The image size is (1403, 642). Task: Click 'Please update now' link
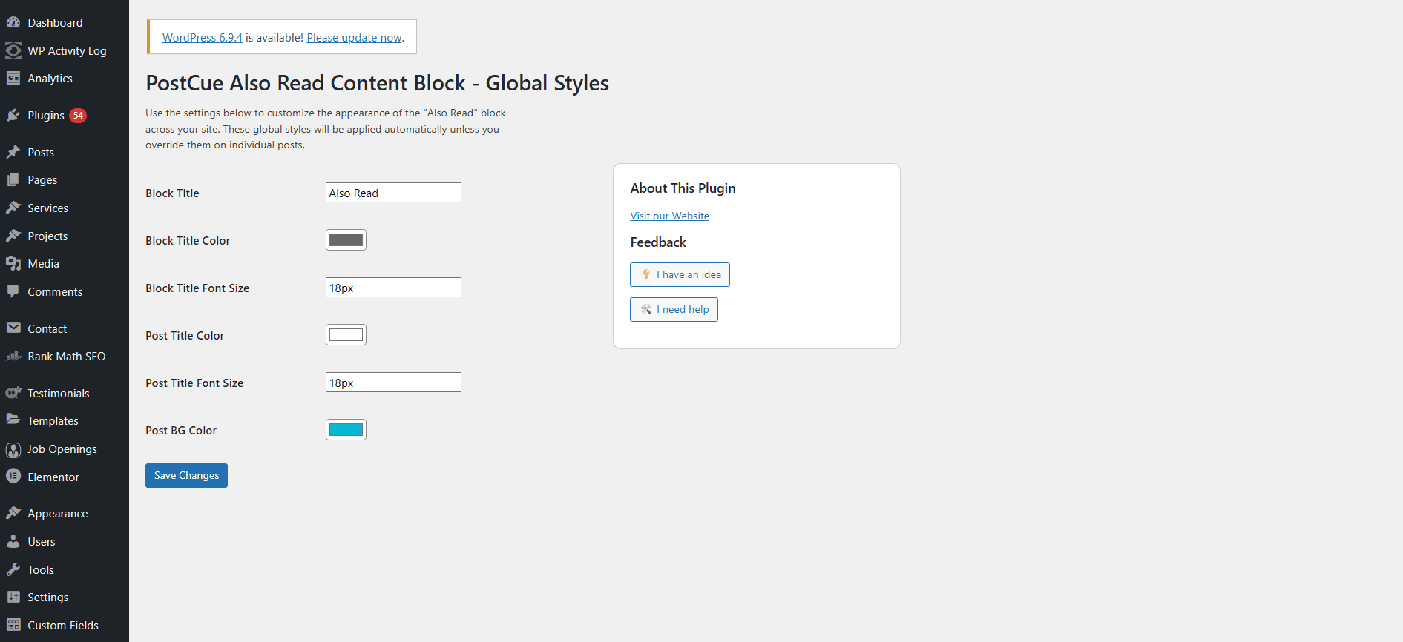tap(354, 37)
